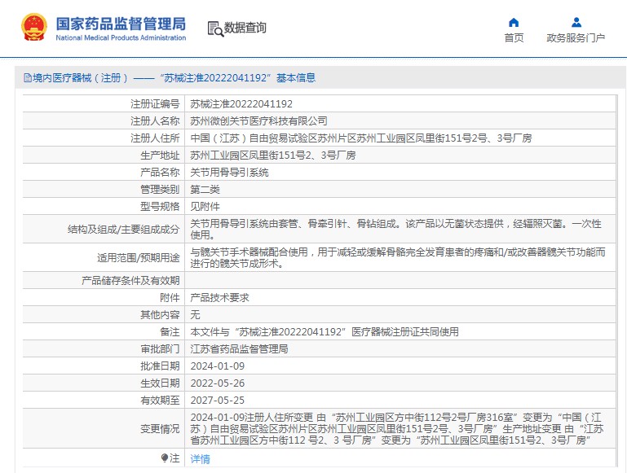627x473 pixels.
Task: Select approval date 2024-01-09
Action: (x=217, y=366)
